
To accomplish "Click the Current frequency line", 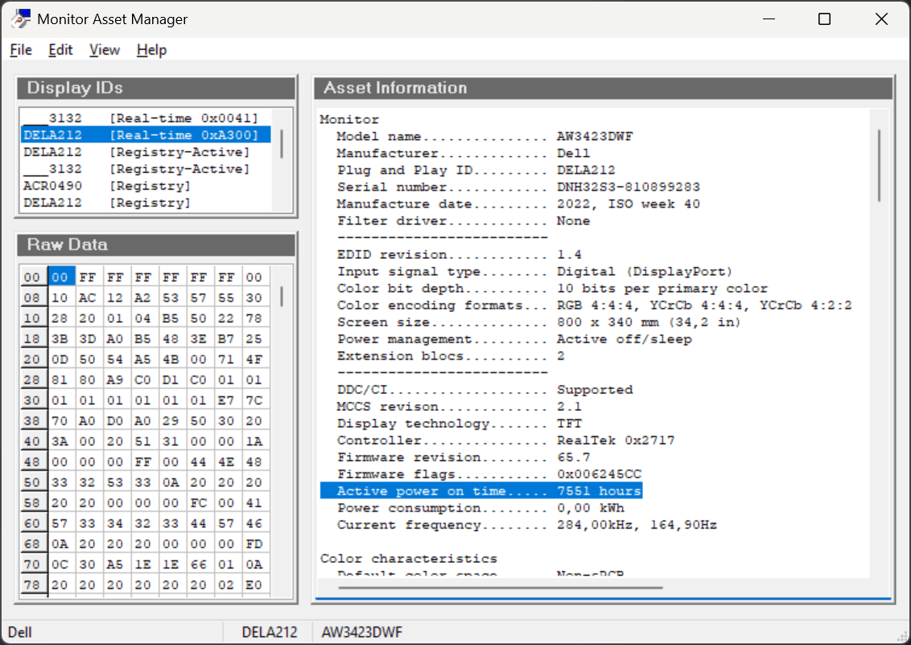I will (x=526, y=524).
